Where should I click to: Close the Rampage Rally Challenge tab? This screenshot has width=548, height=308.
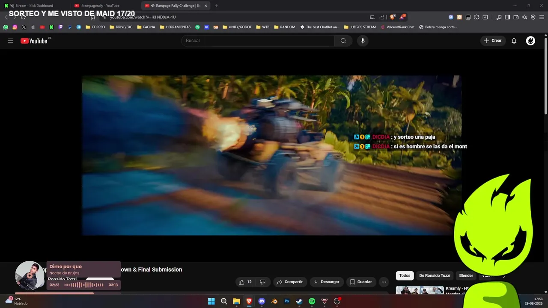pyautogui.click(x=205, y=6)
